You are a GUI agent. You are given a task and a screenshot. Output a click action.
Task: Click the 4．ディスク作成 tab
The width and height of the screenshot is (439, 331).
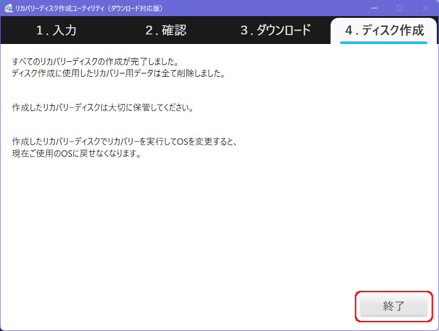pos(384,31)
